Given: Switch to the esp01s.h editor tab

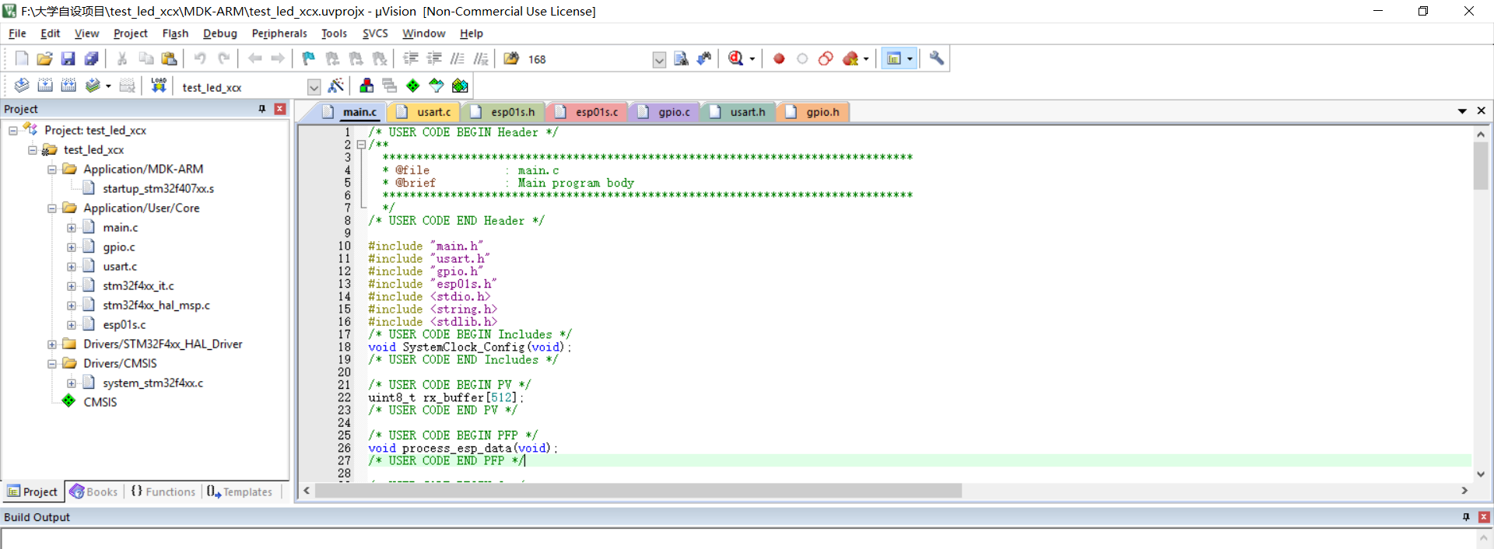Looking at the screenshot, I should [x=503, y=112].
